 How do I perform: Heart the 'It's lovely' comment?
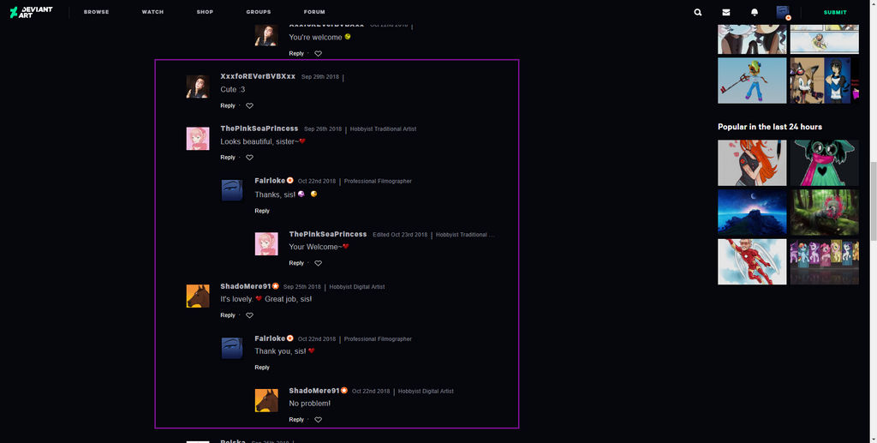coord(249,315)
